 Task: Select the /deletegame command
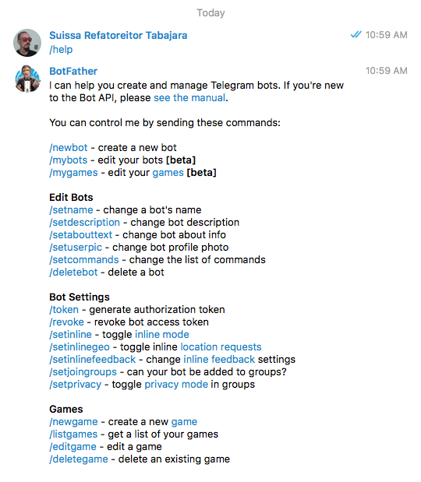pos(79,459)
